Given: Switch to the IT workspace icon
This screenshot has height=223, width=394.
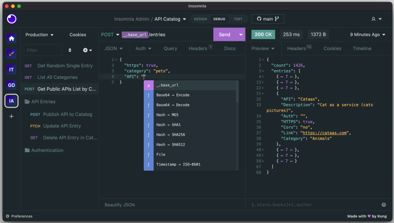Looking at the screenshot, I should point(12,70).
